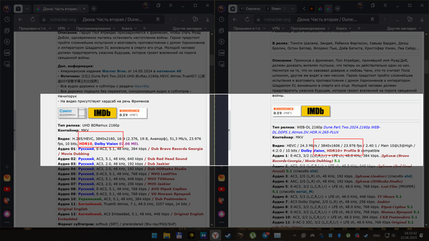Open the Прошивки и т.п. bookmarks folder in the left window

pos(35,28)
